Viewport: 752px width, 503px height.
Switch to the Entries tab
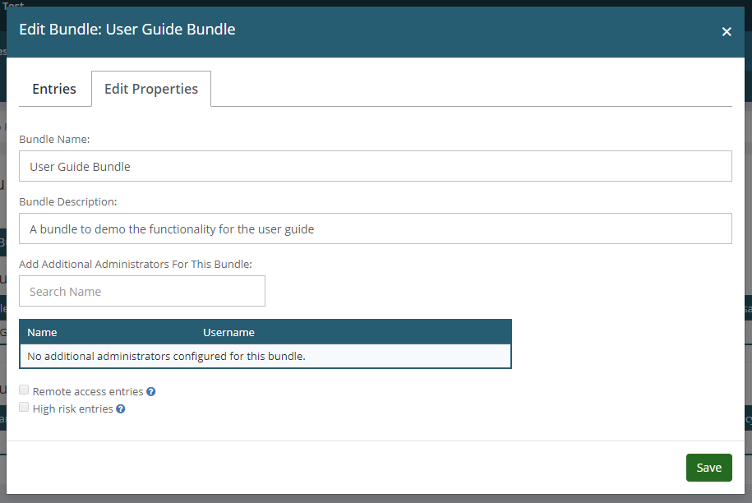[54, 89]
